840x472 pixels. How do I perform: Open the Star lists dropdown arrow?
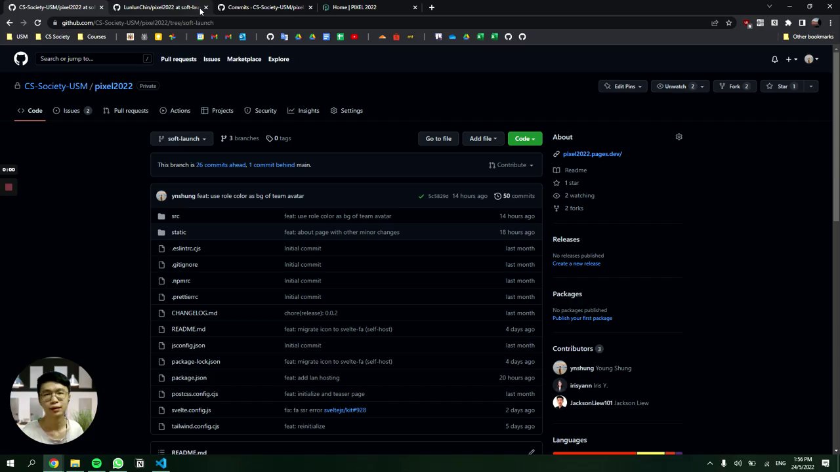click(810, 87)
